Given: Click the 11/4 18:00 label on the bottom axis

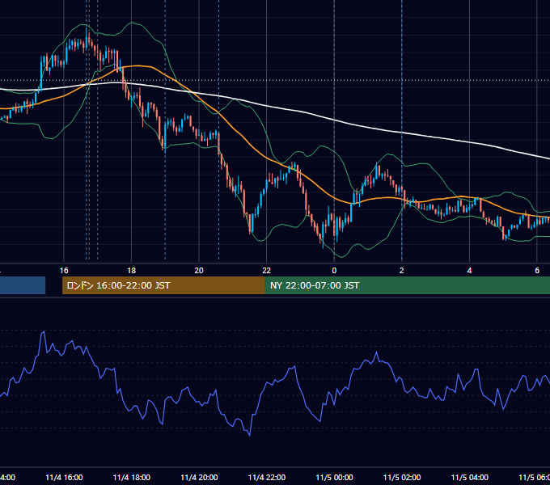Looking at the screenshot, I should (132, 478).
